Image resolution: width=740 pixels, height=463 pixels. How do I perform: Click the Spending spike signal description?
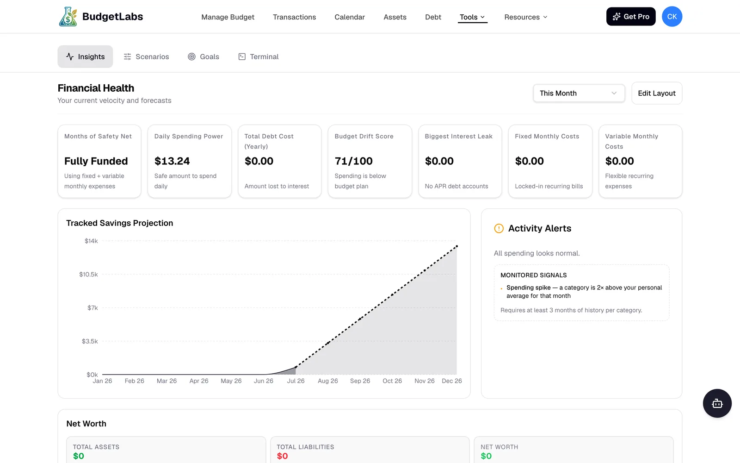tap(584, 292)
